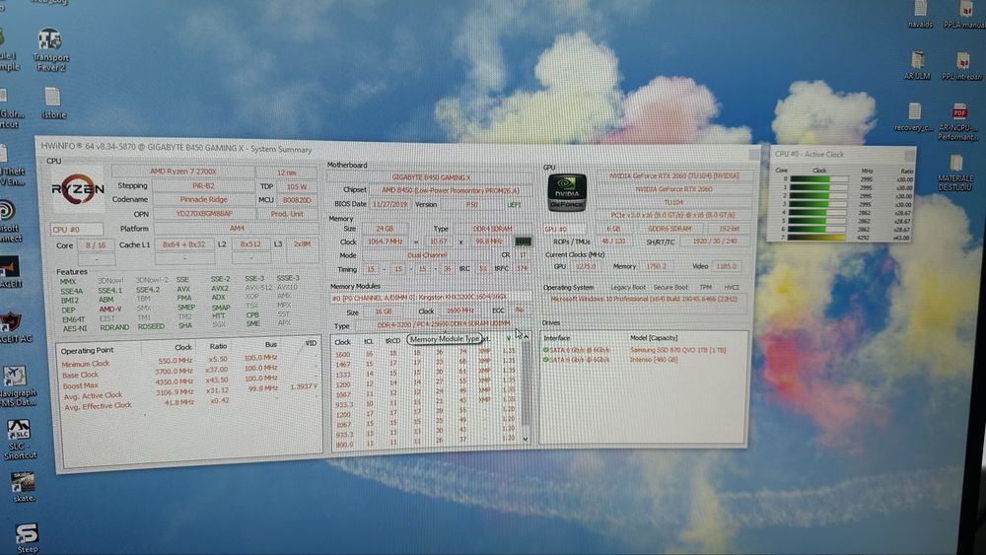Open the PPL intrebari desktop file
The width and height of the screenshot is (986, 555).
962,66
